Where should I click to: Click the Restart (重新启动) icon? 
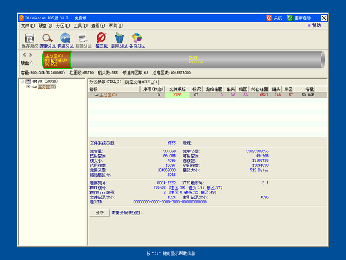click(x=290, y=18)
